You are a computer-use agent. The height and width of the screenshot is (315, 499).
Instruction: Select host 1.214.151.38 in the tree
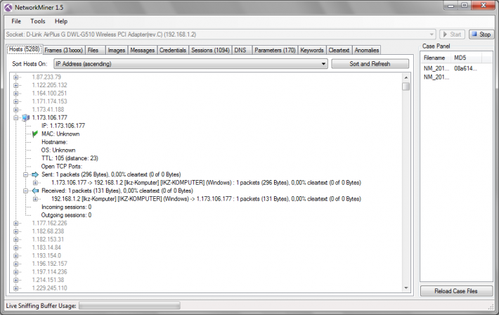click(48, 280)
